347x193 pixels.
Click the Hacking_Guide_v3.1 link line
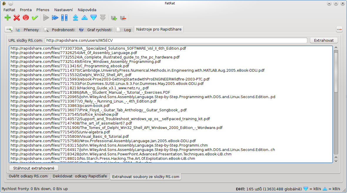(79, 88)
